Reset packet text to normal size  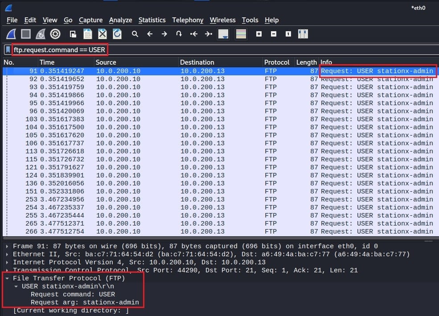click(x=288, y=34)
